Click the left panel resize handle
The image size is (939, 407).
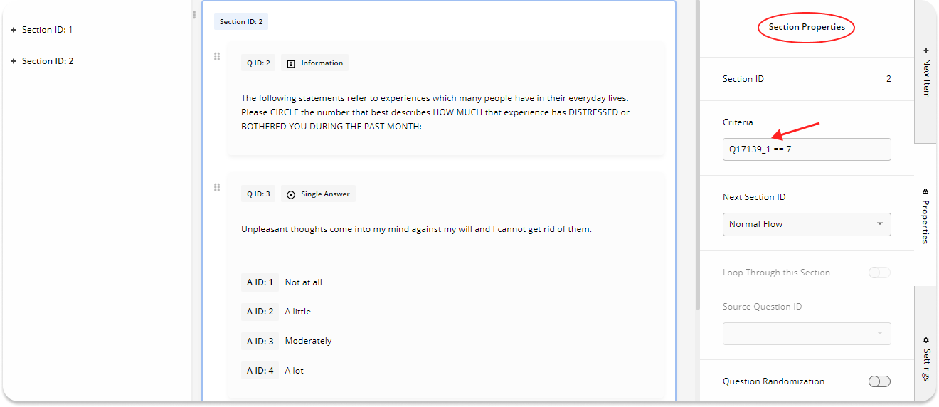(x=194, y=15)
